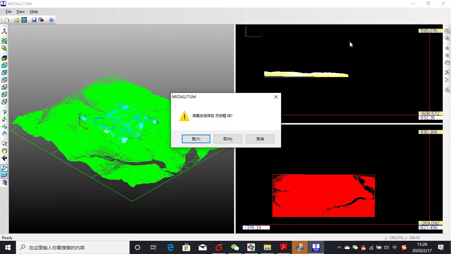Toggle the contour curve display icon
This screenshot has height=254, width=451.
coord(4,168)
